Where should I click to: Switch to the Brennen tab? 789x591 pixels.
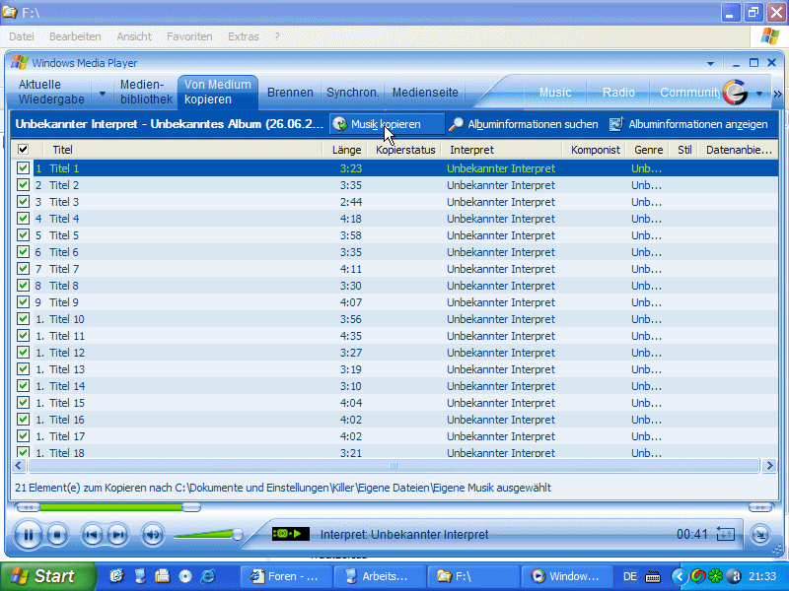(x=290, y=93)
